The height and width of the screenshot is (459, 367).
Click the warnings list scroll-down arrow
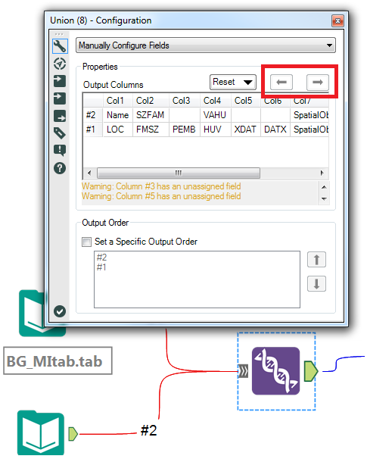point(324,198)
